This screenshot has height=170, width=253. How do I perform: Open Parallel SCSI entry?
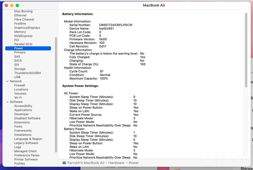[x=23, y=44]
